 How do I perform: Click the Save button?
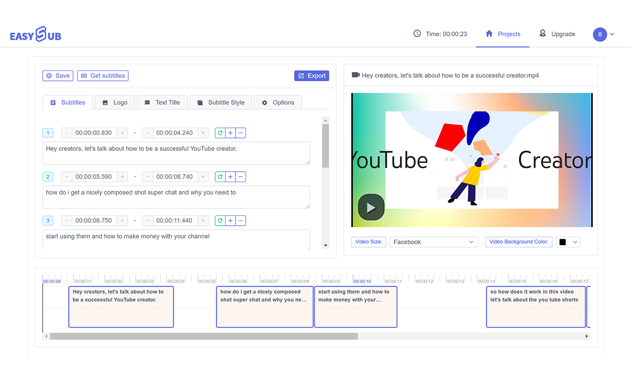(58, 76)
